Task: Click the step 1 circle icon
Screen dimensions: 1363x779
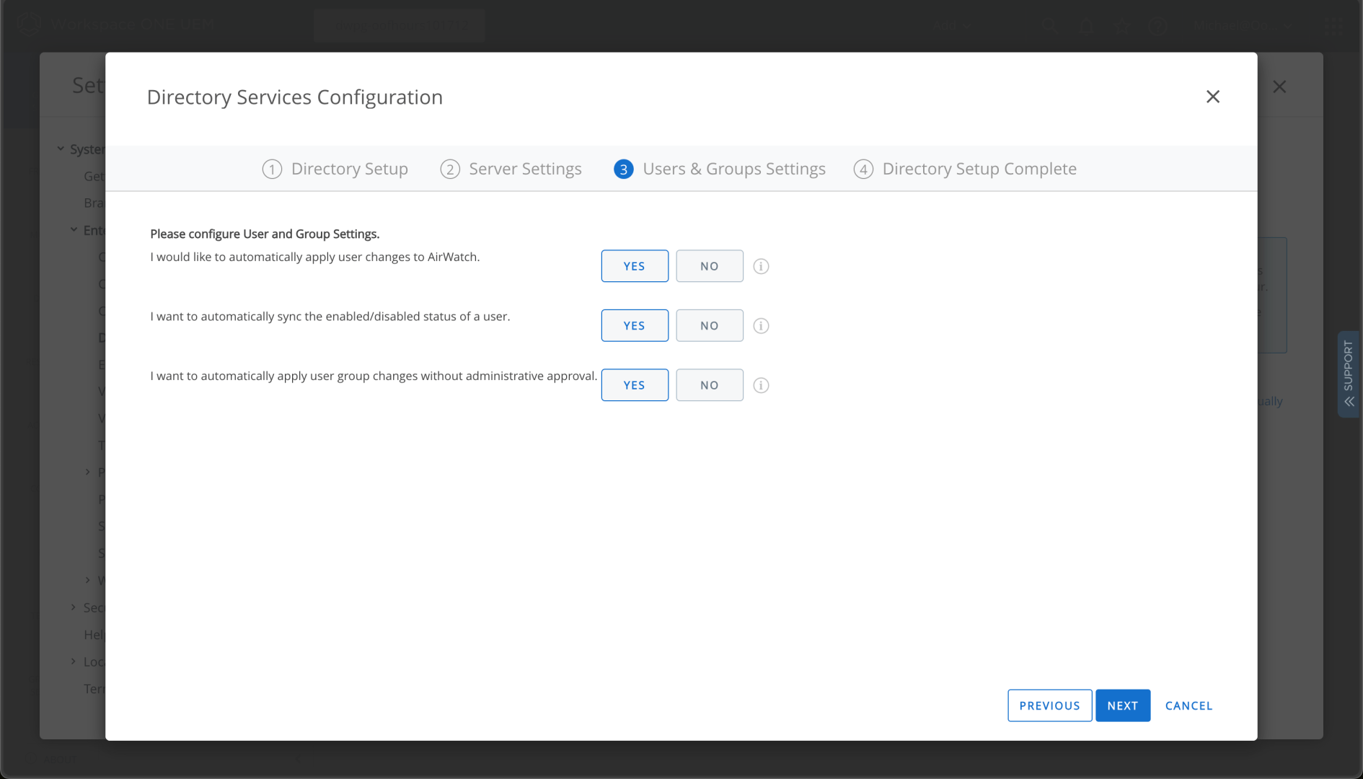Action: 272,170
